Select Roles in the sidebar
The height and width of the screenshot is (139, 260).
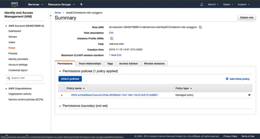pos(12,48)
